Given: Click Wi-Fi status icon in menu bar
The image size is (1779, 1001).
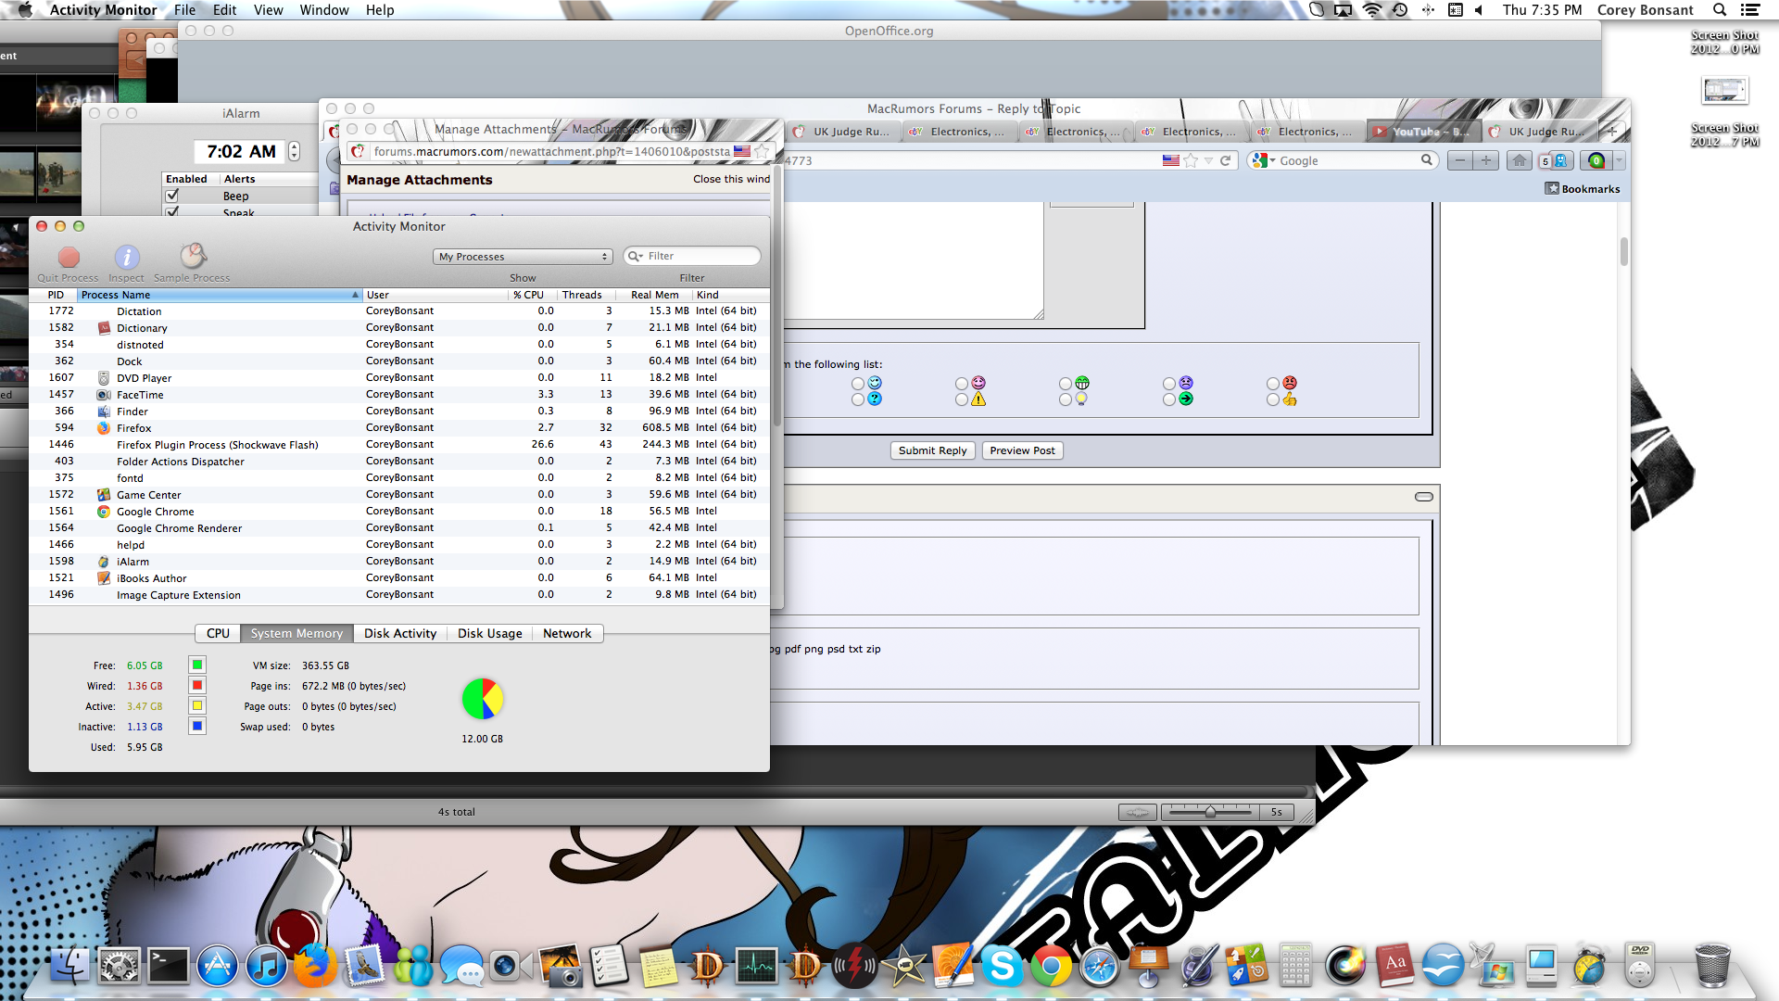Looking at the screenshot, I should [1372, 10].
